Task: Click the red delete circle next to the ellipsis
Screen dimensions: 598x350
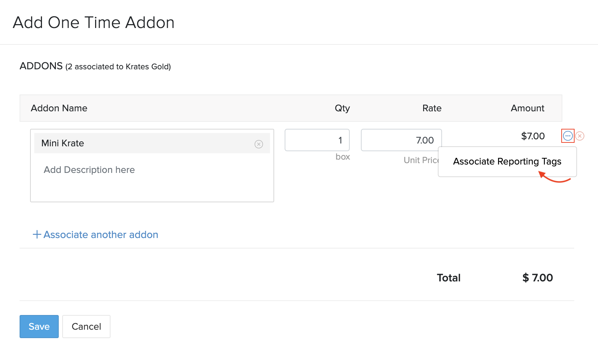Action: (x=580, y=136)
